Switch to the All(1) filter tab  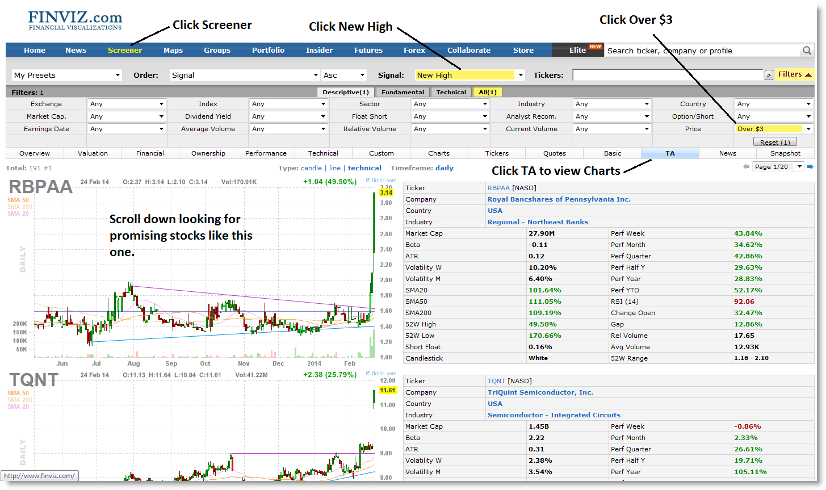click(488, 92)
